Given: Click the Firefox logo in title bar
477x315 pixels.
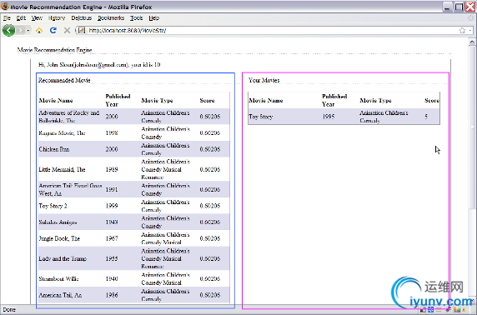Looking at the screenshot, I should pos(5,6).
